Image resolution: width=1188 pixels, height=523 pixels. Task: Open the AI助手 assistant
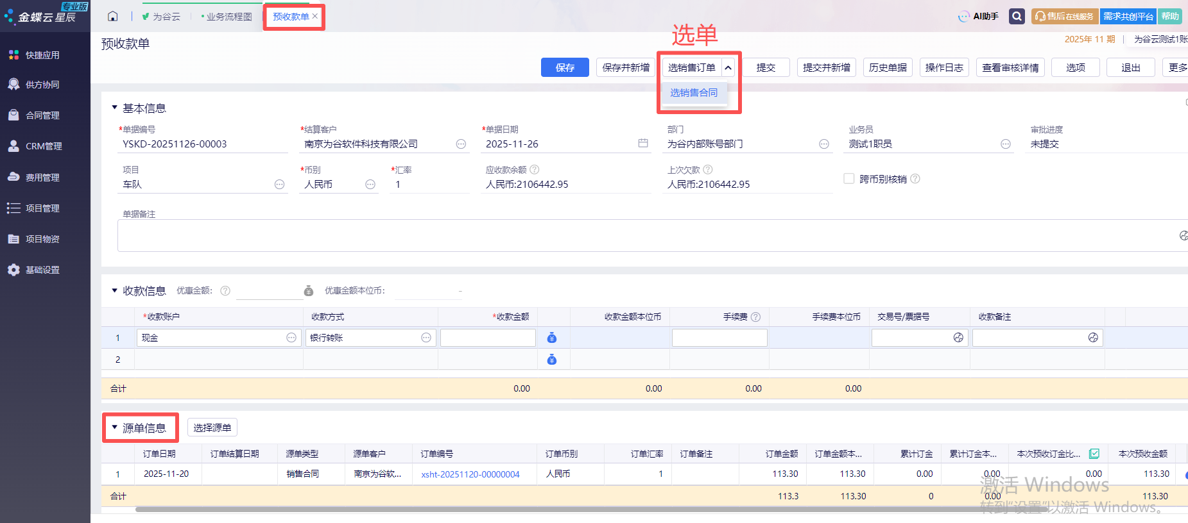pyautogui.click(x=978, y=16)
